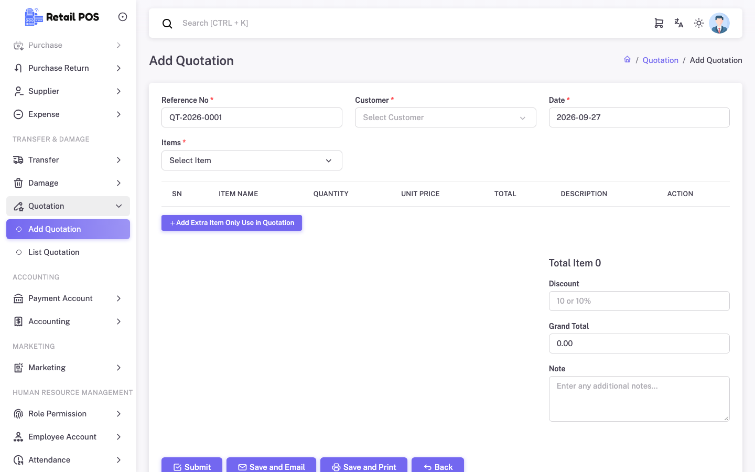
Task: Click the Marketing sidebar icon
Action: click(18, 368)
